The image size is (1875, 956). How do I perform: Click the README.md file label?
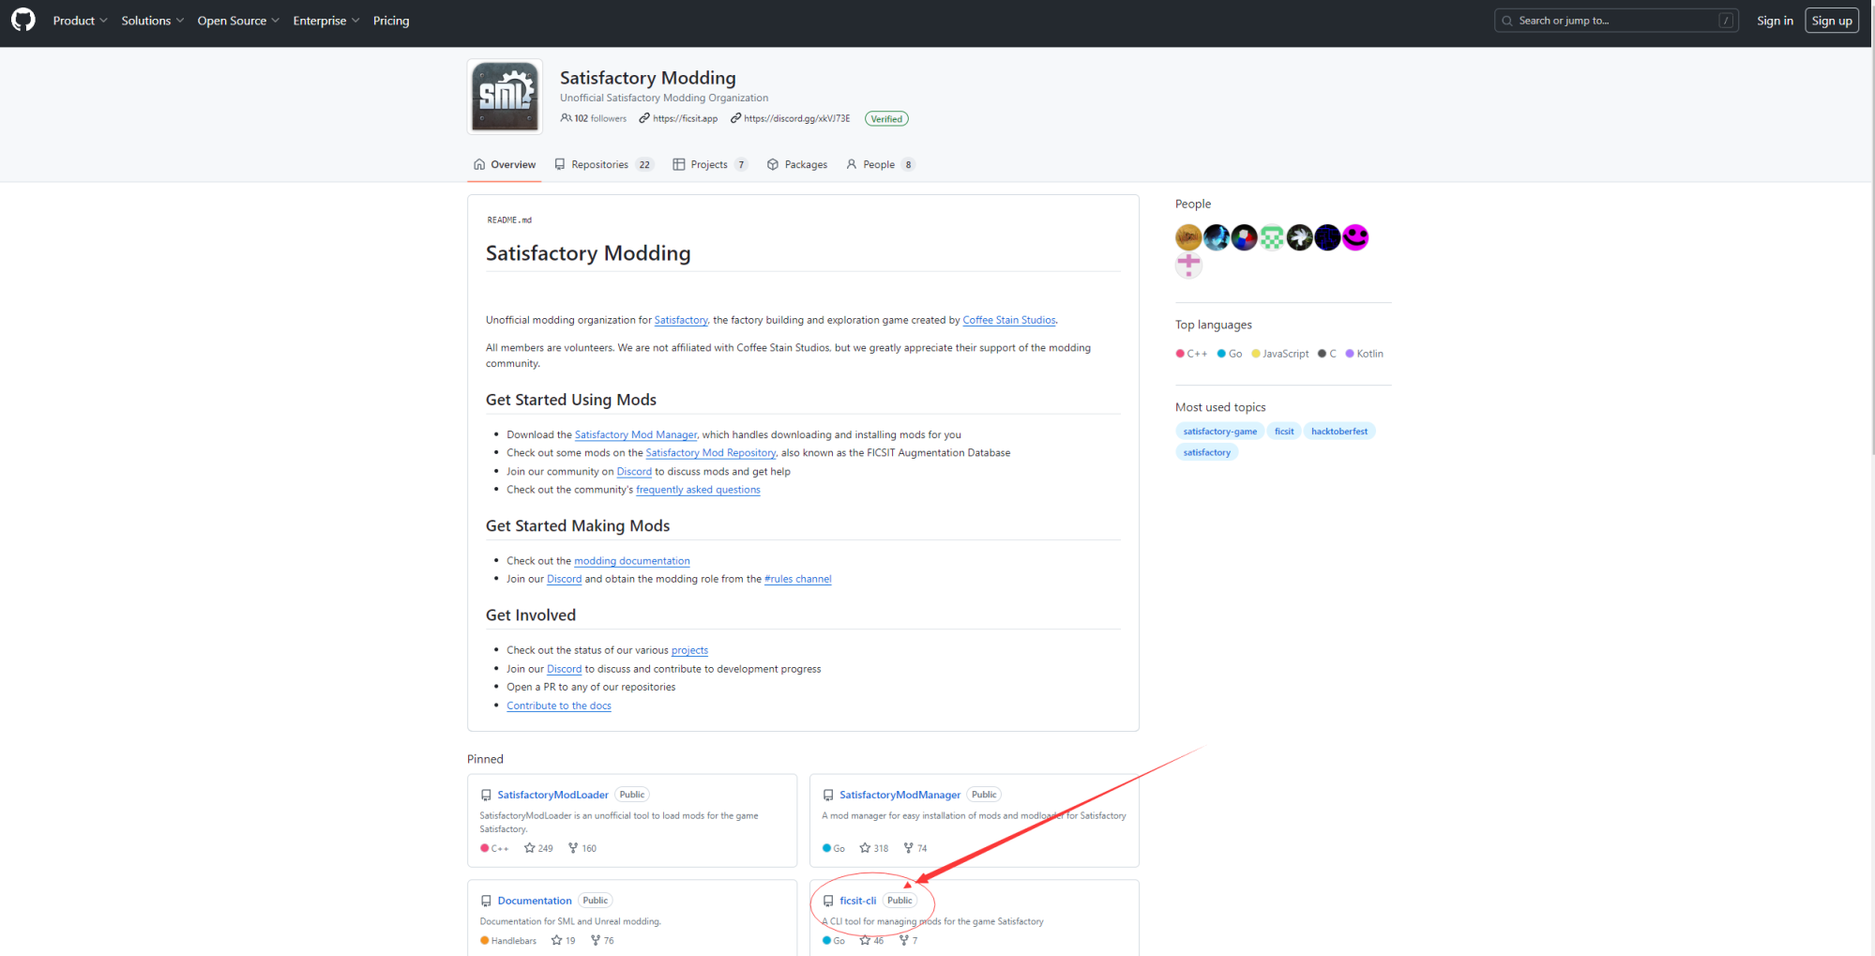tap(509, 220)
